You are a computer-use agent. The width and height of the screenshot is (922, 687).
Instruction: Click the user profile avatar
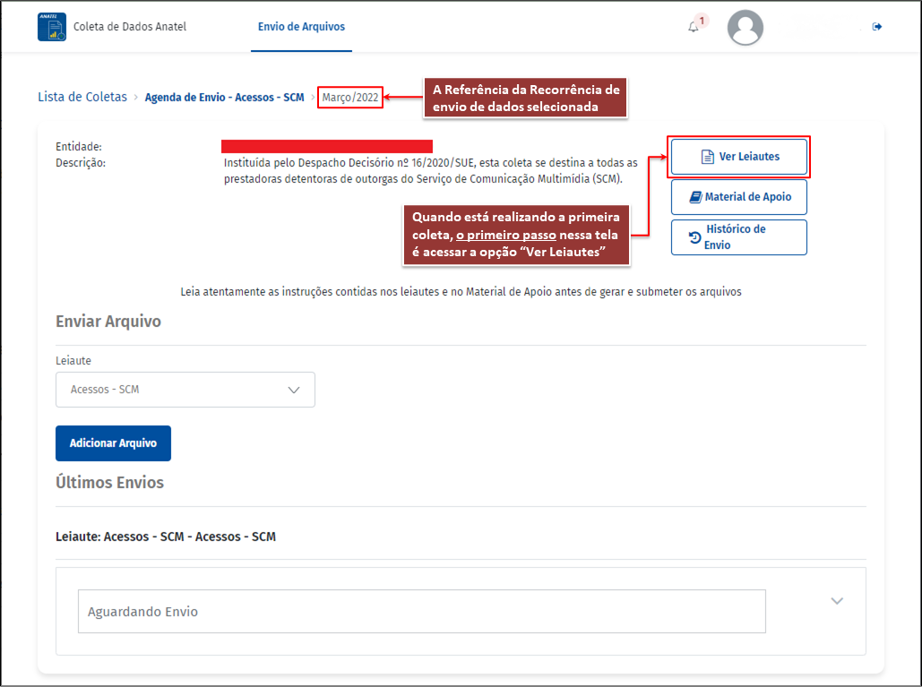click(745, 28)
